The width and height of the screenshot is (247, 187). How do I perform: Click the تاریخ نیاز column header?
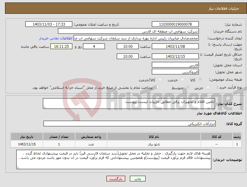(27, 137)
